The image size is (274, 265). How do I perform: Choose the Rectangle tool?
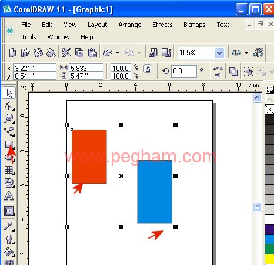point(9,145)
